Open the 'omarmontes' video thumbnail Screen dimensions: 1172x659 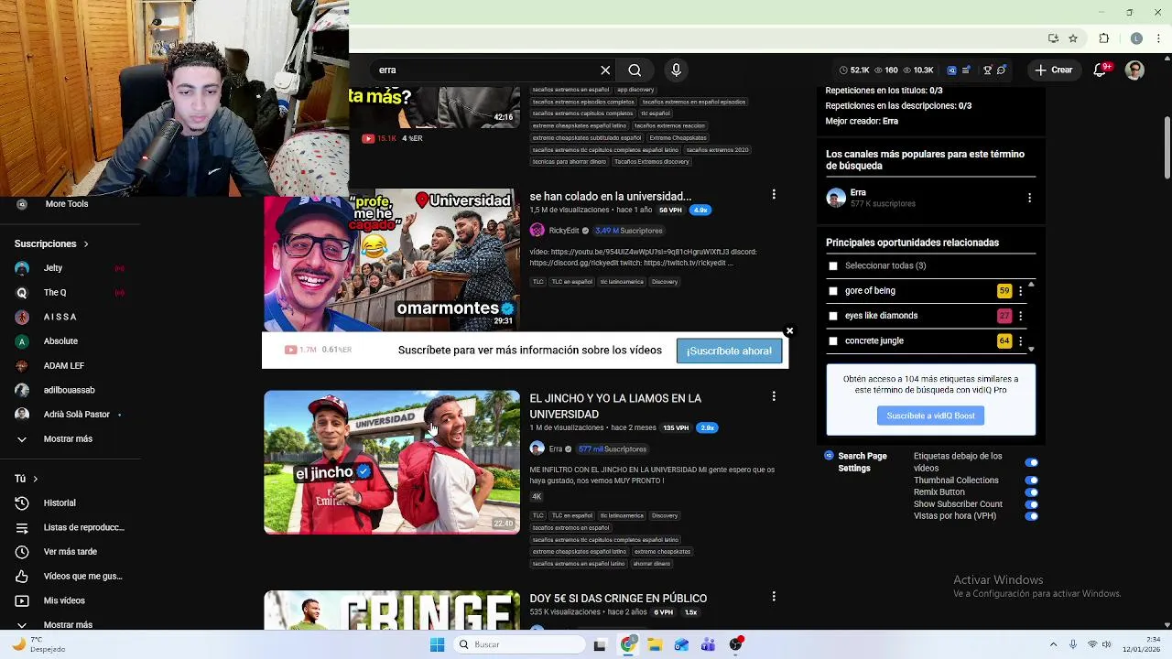coord(392,260)
